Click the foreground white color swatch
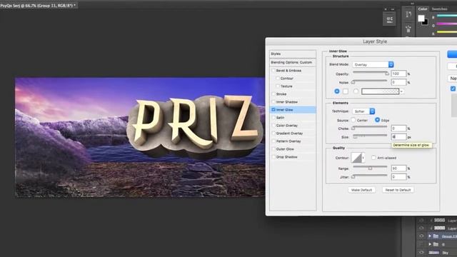Screen dimensions: 457x257 coord(421,19)
